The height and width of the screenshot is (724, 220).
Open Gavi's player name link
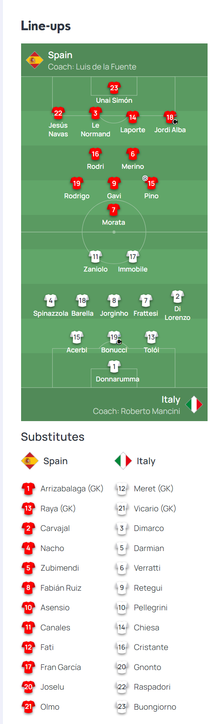click(114, 196)
